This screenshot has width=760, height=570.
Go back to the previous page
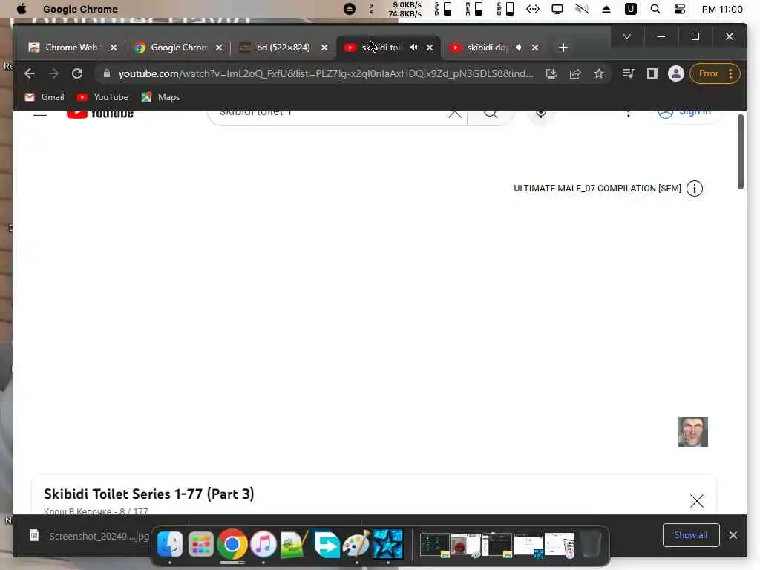click(30, 73)
